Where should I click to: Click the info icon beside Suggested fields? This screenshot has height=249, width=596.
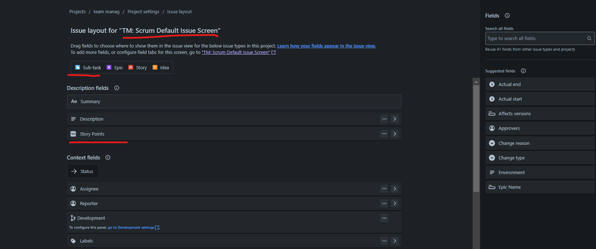[523, 71]
